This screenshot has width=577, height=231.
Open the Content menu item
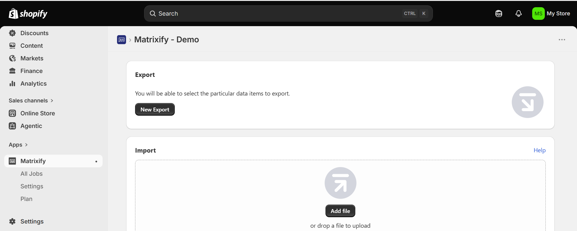32,46
